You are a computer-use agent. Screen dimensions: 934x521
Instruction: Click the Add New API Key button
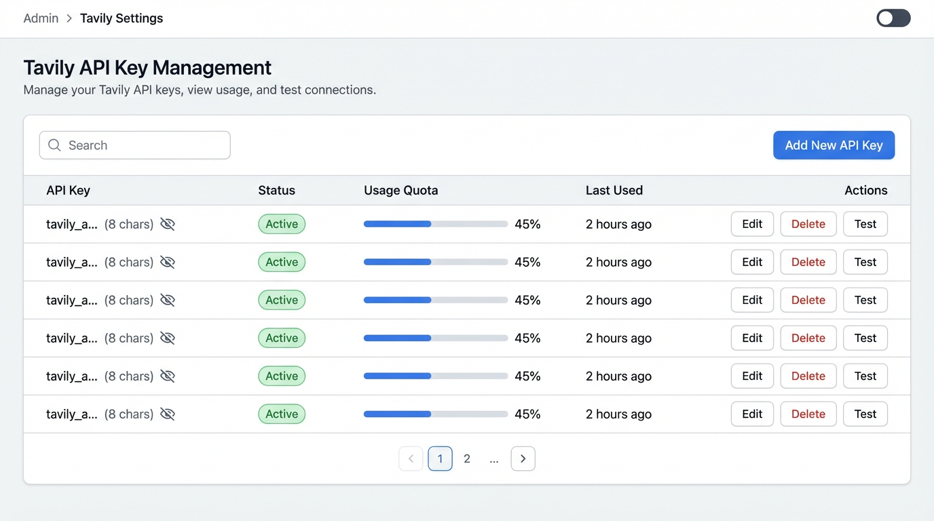tap(834, 145)
